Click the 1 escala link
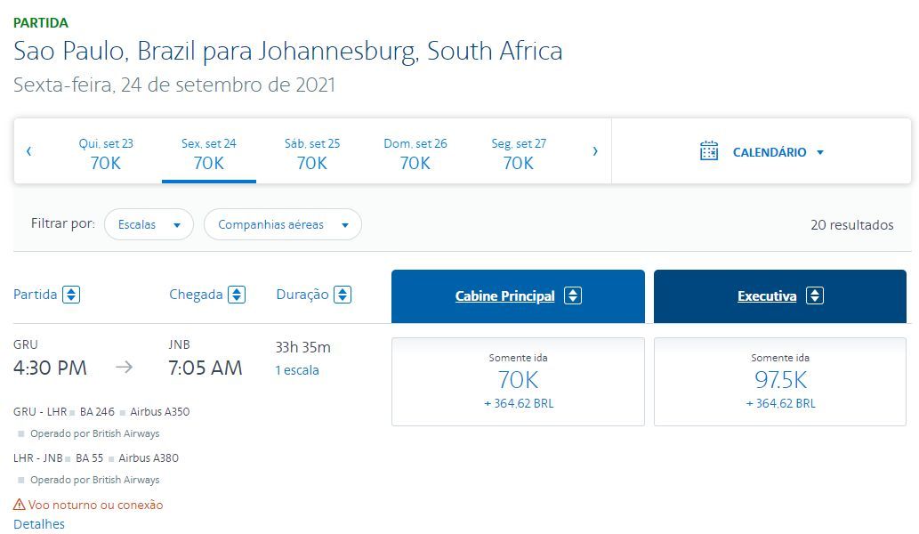The image size is (919, 534). click(x=297, y=370)
